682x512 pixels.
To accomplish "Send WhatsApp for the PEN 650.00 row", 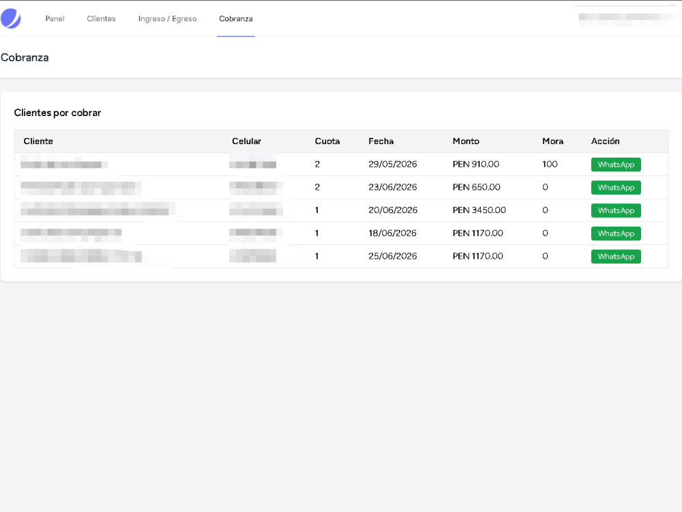I will point(616,188).
